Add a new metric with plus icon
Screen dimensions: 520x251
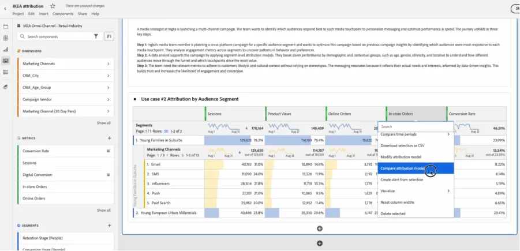click(x=110, y=138)
